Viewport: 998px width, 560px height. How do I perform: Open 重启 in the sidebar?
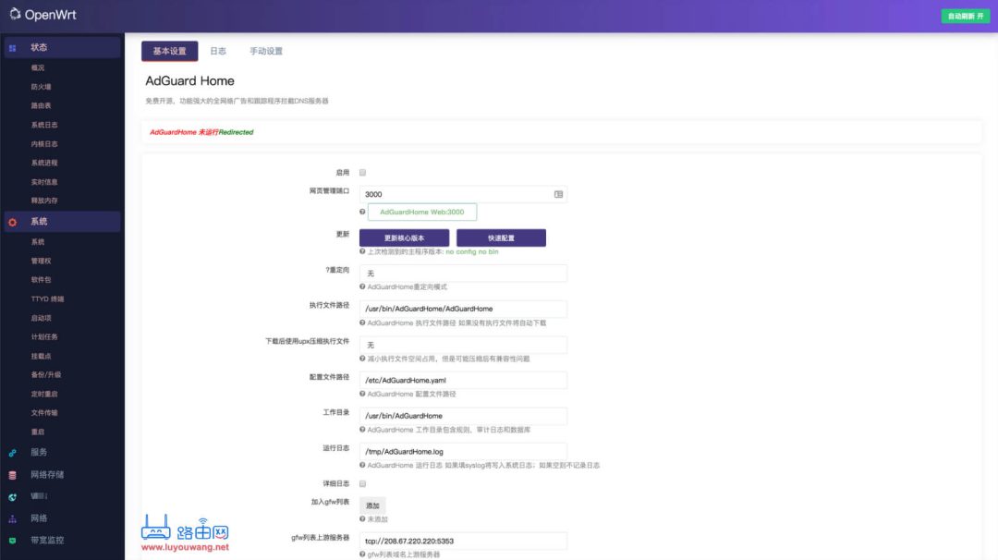point(38,432)
